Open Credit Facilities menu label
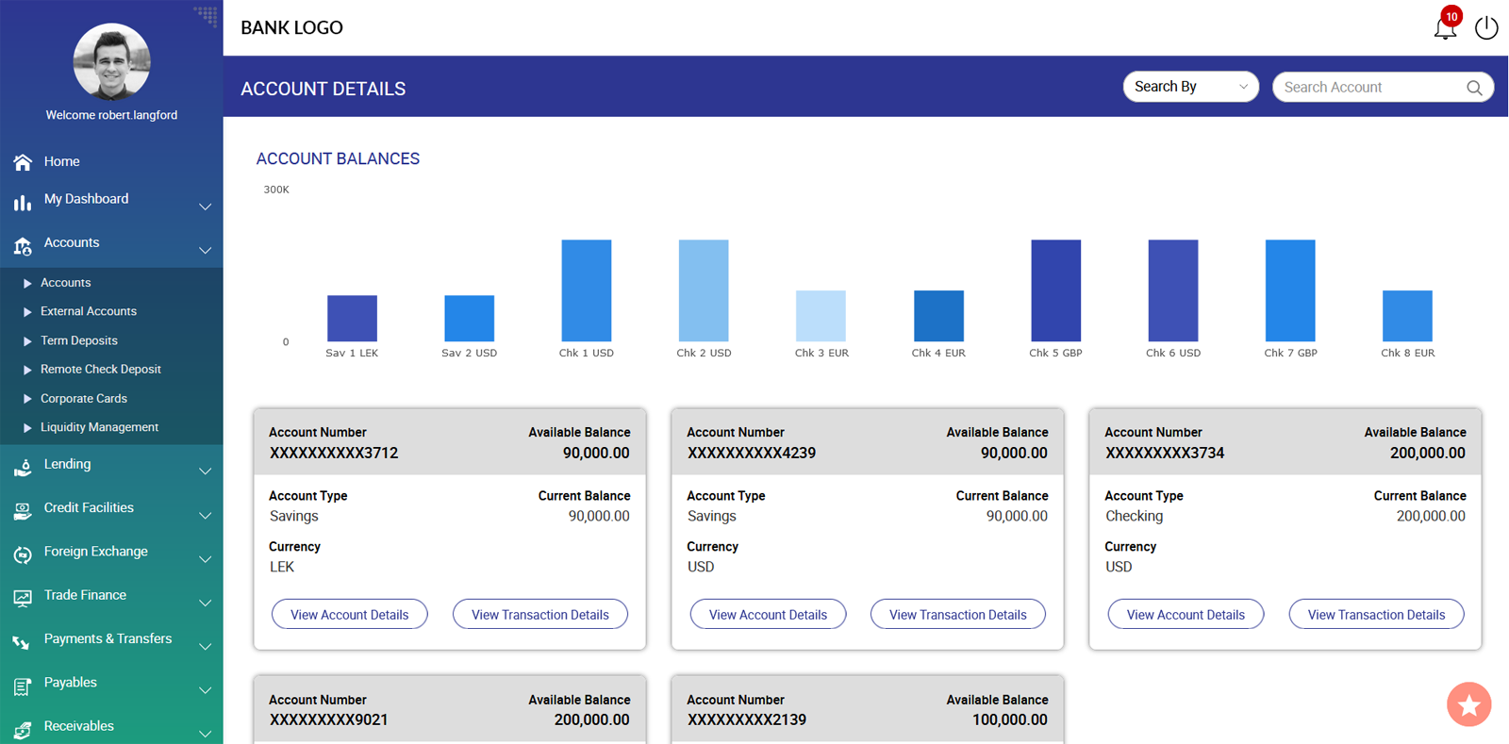 pos(89,507)
